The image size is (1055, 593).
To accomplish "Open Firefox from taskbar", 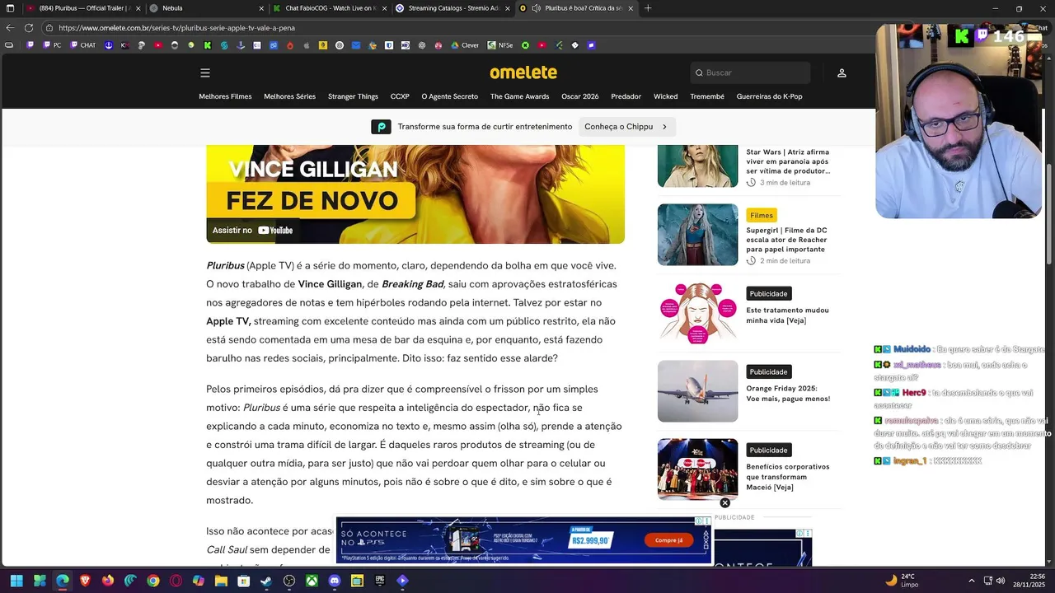I will [x=108, y=581].
